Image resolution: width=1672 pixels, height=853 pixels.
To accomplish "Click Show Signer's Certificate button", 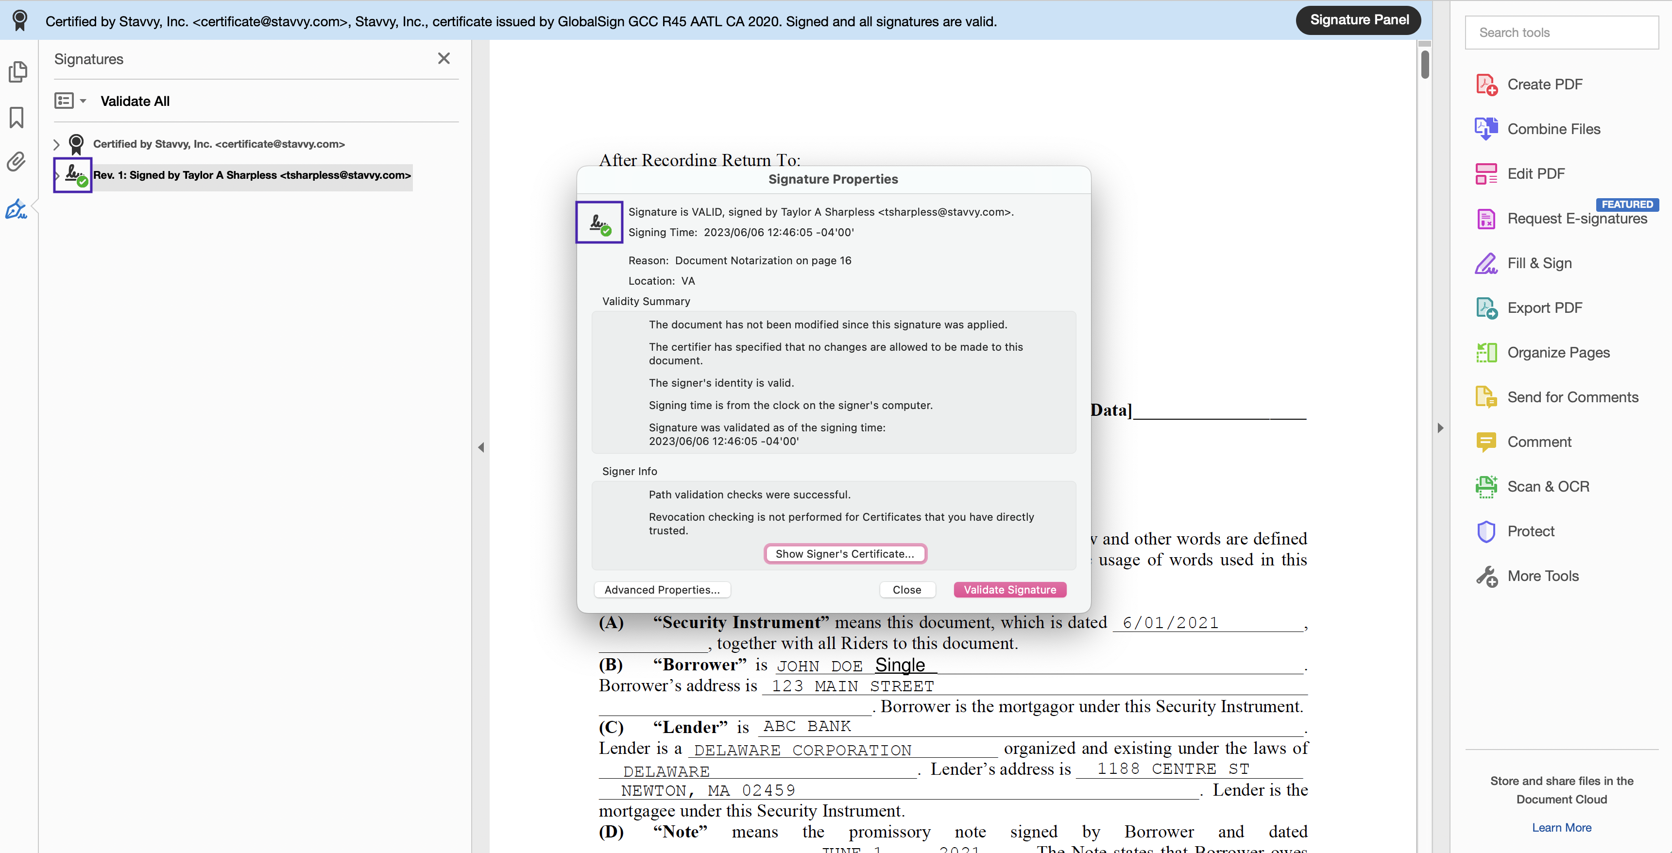I will point(845,554).
